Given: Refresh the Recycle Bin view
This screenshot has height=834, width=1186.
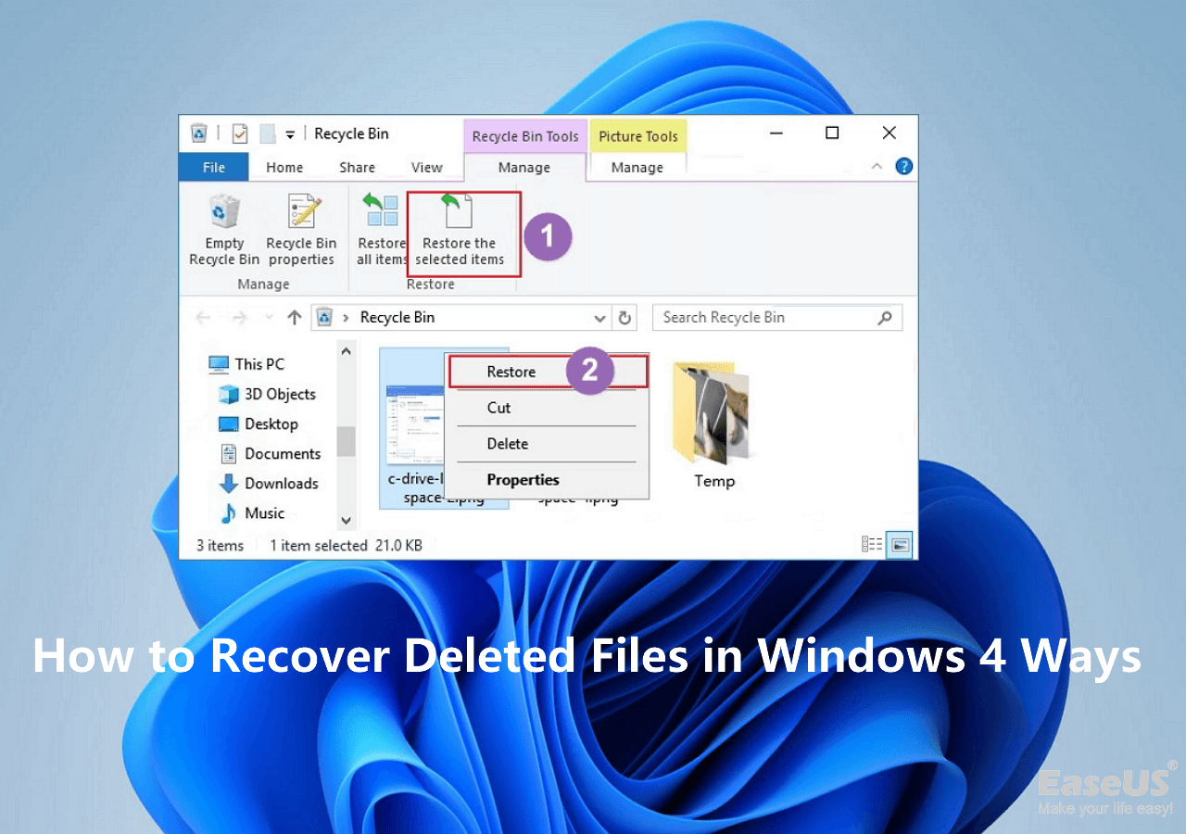Looking at the screenshot, I should [625, 317].
